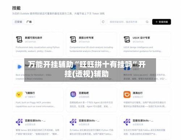Click the 技能 page heading

tap(16, 8)
